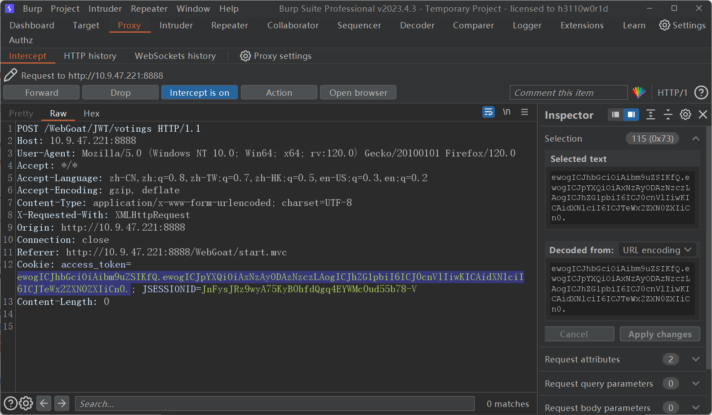Open the Intruder tool tab

[x=176, y=25]
